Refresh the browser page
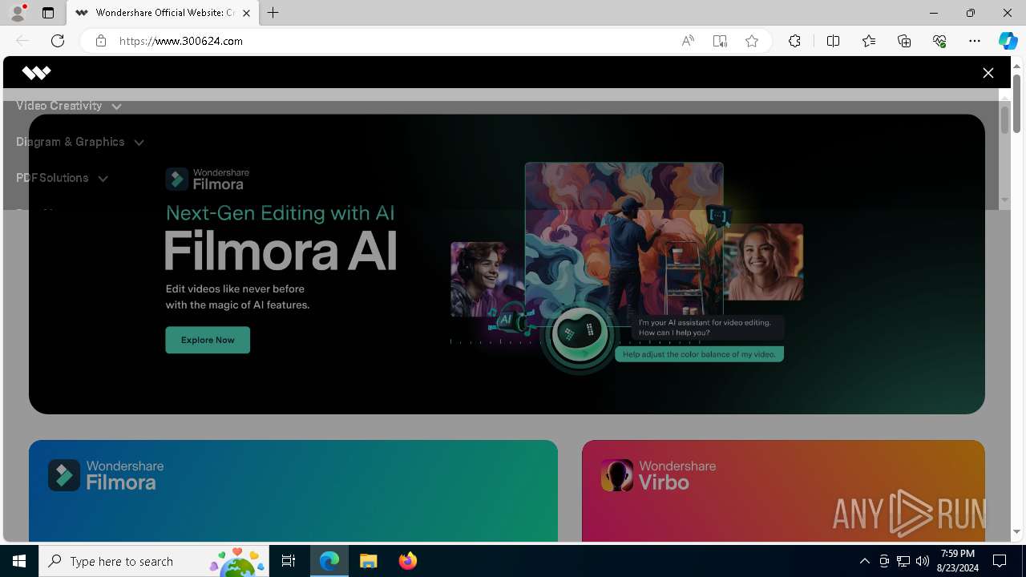This screenshot has height=577, width=1026. [58, 41]
